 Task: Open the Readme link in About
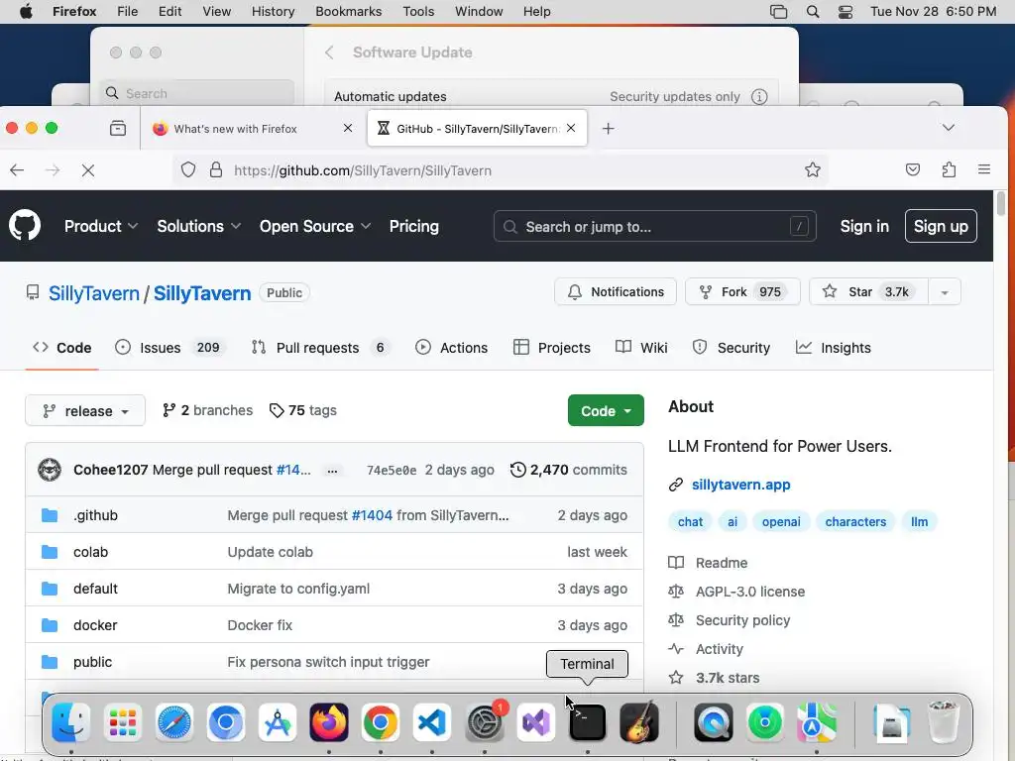coord(722,563)
